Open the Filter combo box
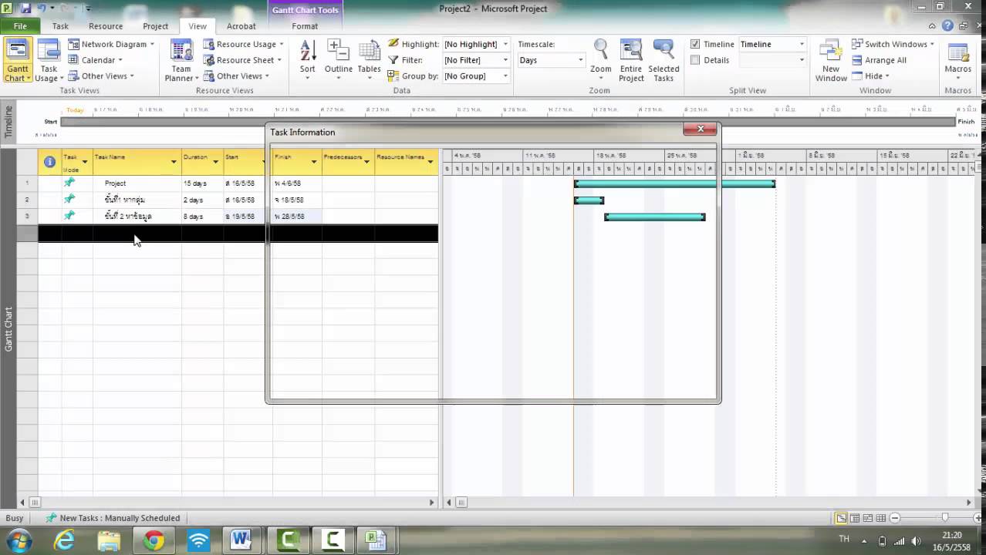This screenshot has width=986, height=555. pyautogui.click(x=476, y=60)
